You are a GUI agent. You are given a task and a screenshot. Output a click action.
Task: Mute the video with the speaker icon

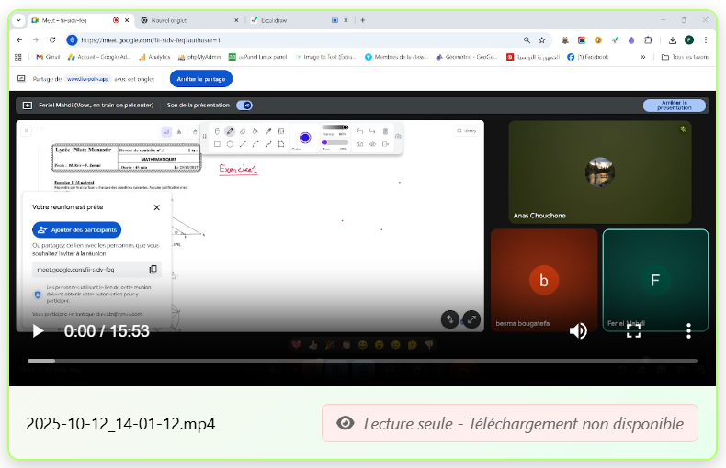point(578,331)
